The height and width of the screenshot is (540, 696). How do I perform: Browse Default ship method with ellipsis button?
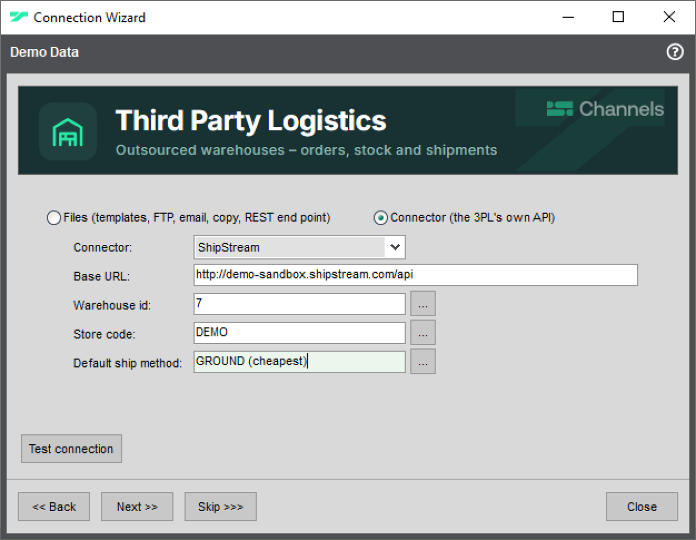pos(423,361)
